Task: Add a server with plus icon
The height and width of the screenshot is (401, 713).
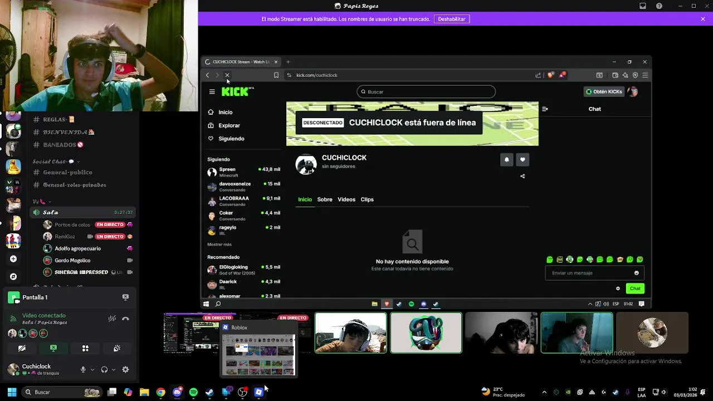Action: click(13, 259)
